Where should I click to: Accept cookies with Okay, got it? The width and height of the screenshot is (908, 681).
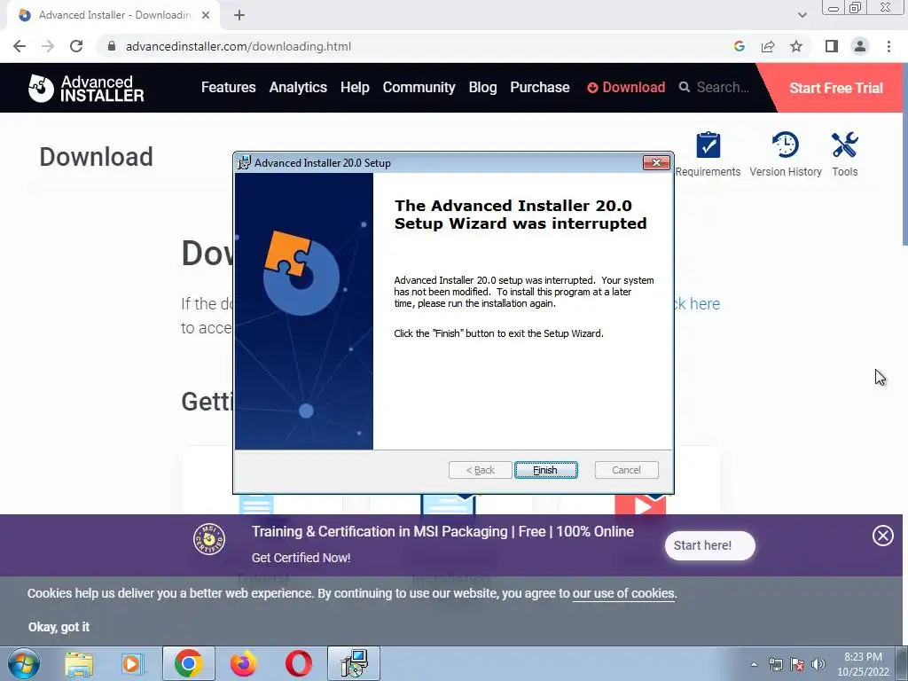point(59,627)
